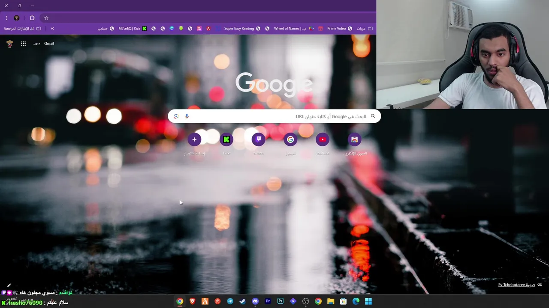Open Microsoft Store from the taskbar

point(343,301)
